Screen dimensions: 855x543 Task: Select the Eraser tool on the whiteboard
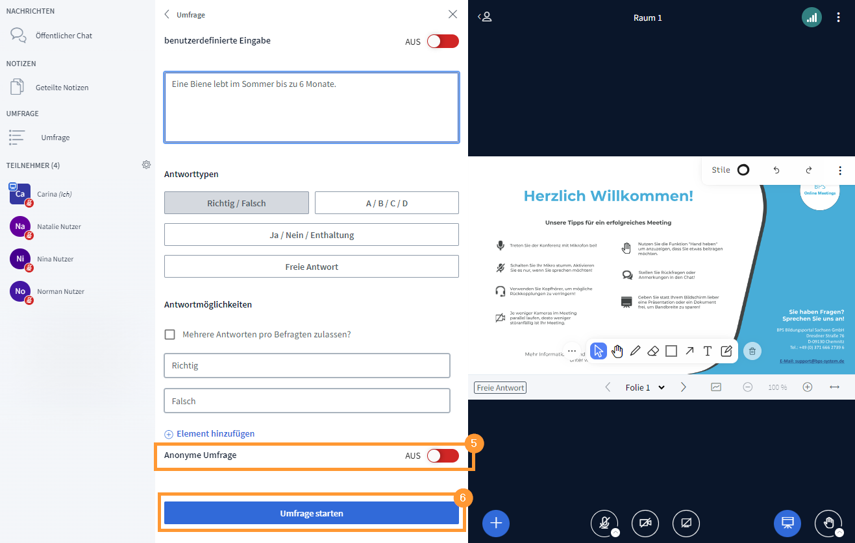[653, 350]
